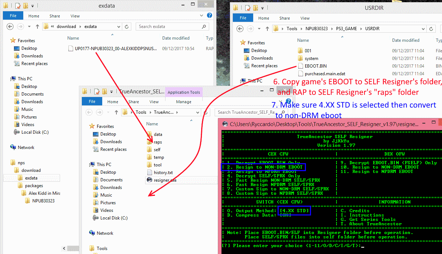
Task: Refresh the exdata folder address bar
Action: [x=127, y=27]
